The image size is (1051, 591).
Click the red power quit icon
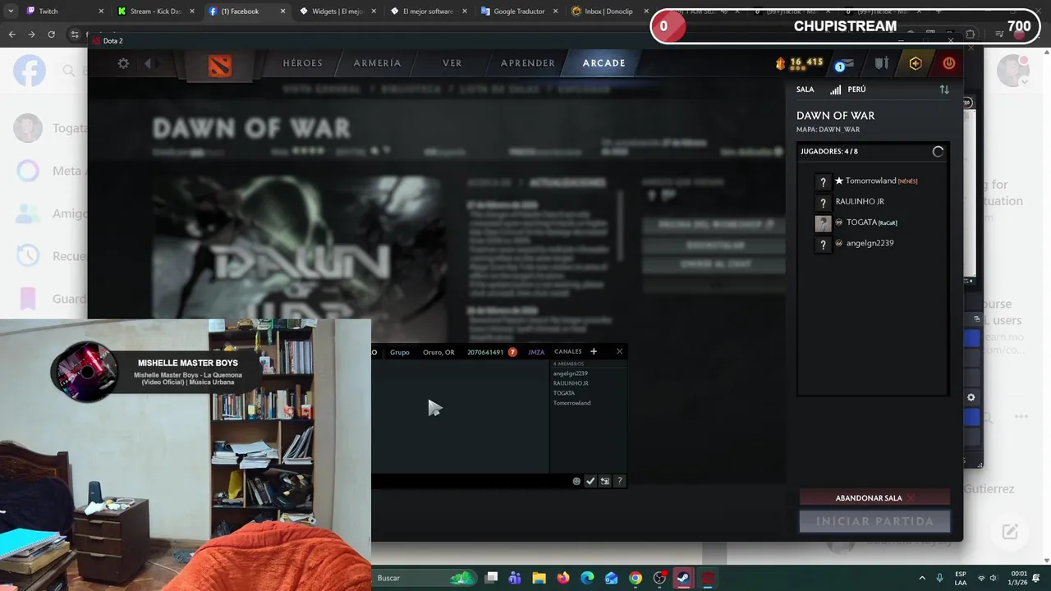coord(949,63)
